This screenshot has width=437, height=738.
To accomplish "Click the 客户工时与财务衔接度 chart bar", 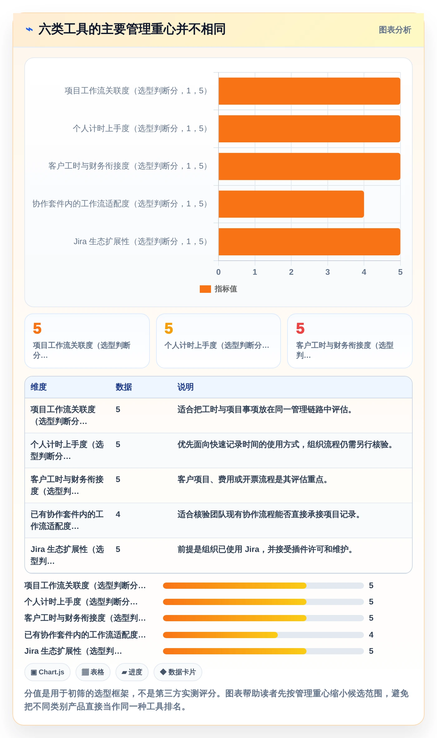I will point(309,166).
